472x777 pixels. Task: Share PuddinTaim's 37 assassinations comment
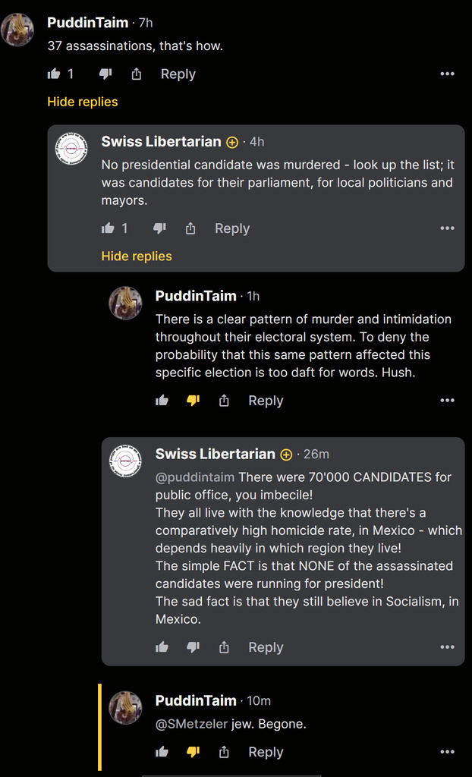pyautogui.click(x=137, y=74)
